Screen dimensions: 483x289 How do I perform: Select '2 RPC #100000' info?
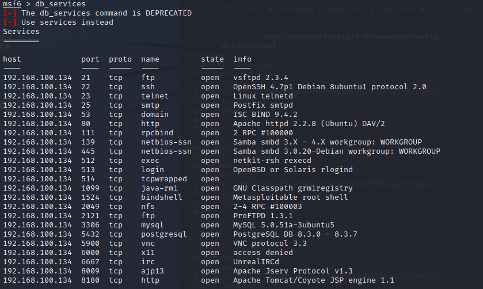(x=263, y=133)
